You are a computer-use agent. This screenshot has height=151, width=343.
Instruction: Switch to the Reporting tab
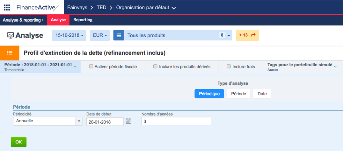click(x=83, y=20)
